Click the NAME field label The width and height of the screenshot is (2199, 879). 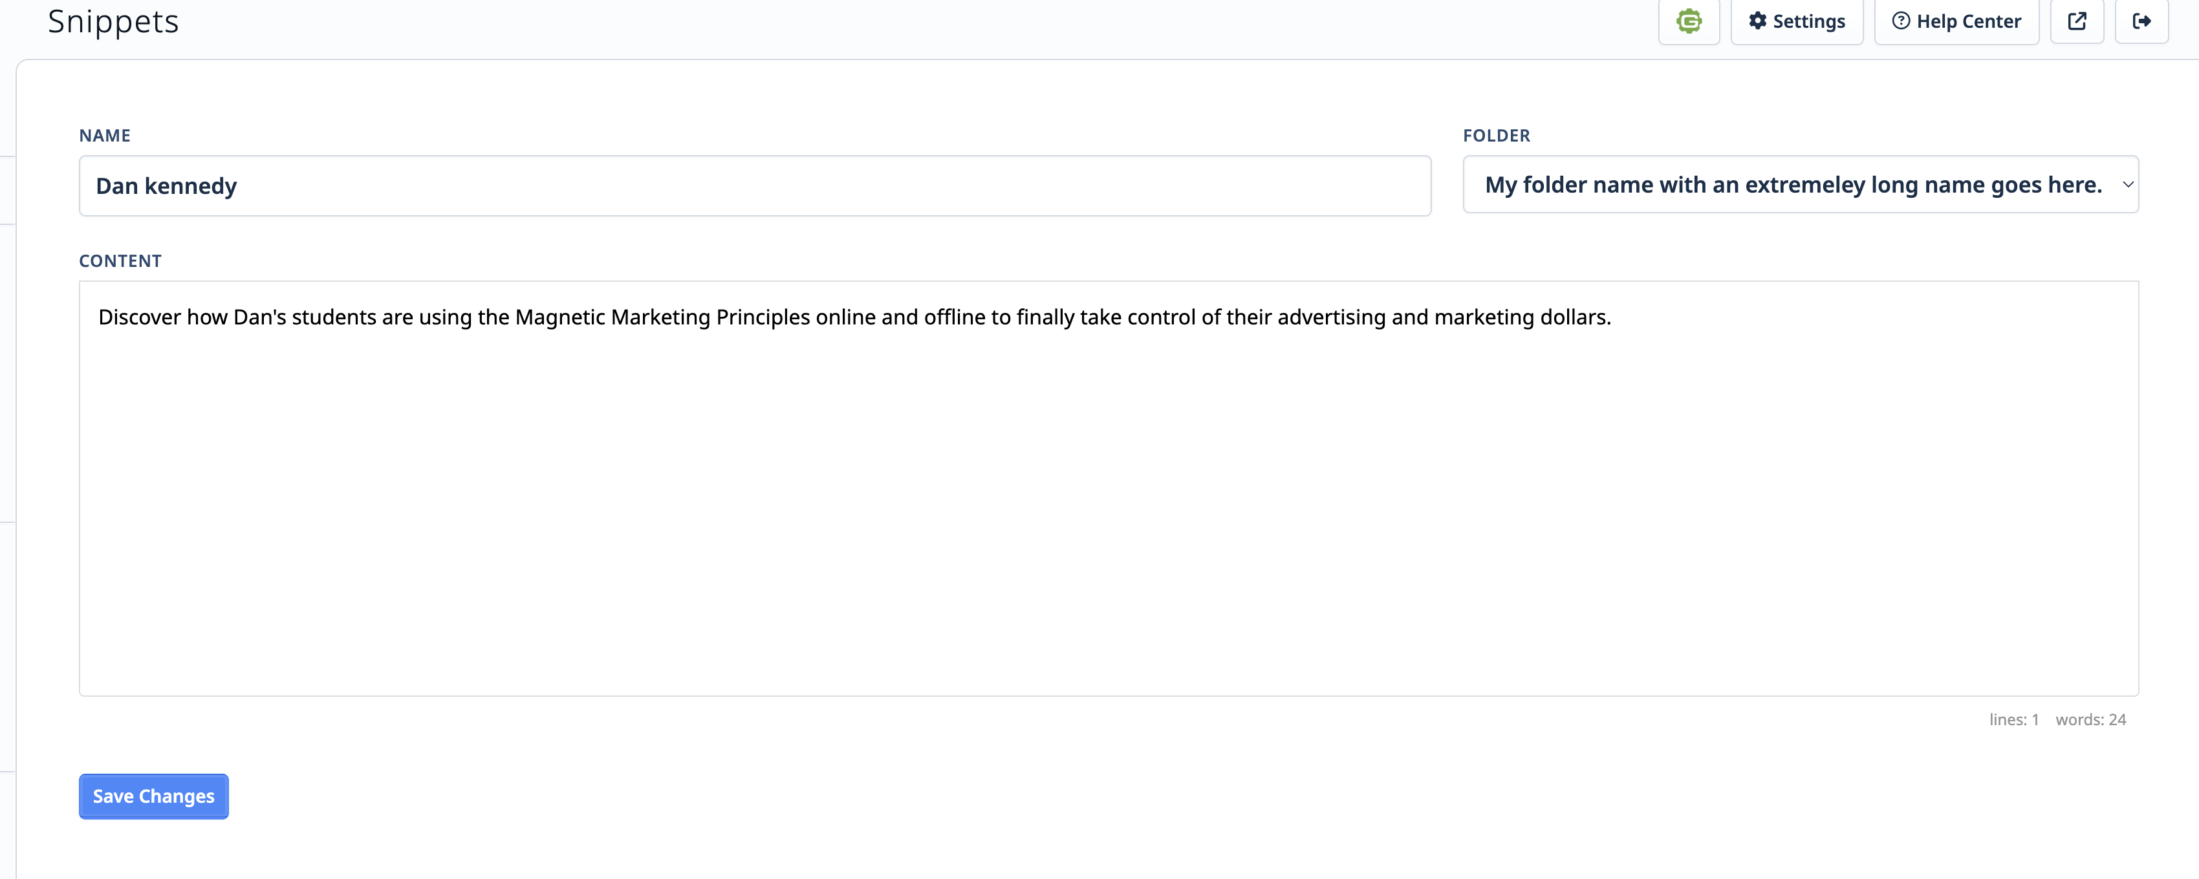104,136
